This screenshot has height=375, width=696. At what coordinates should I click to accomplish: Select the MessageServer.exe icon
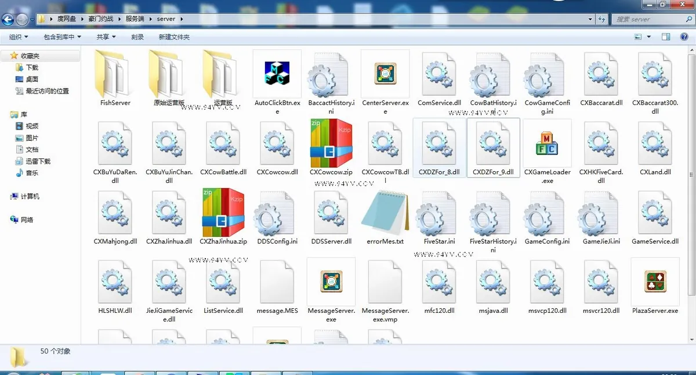click(331, 281)
